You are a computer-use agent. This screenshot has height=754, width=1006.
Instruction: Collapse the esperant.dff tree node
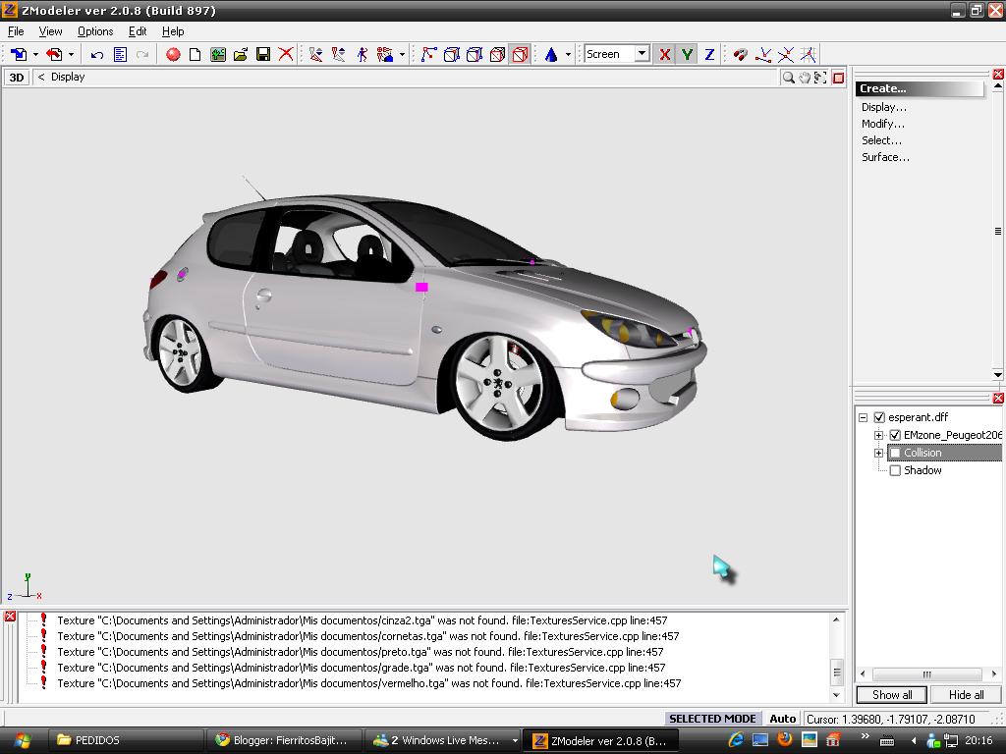[x=864, y=417]
